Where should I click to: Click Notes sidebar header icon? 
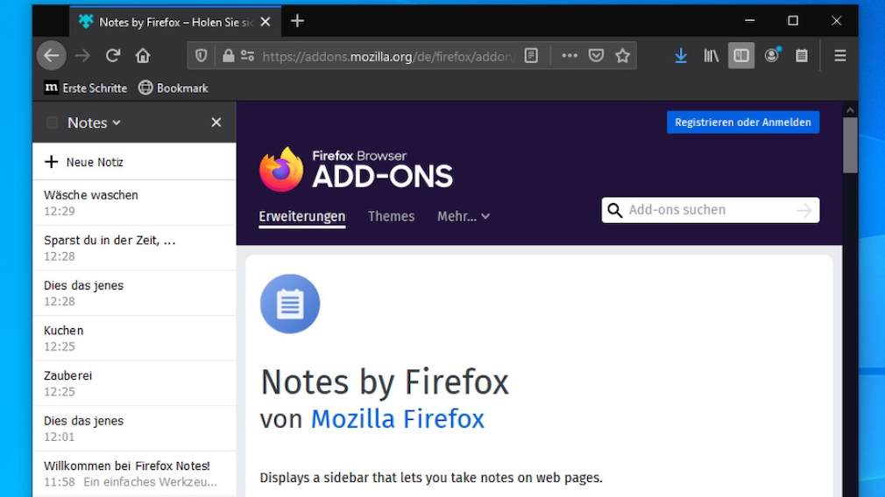click(52, 122)
